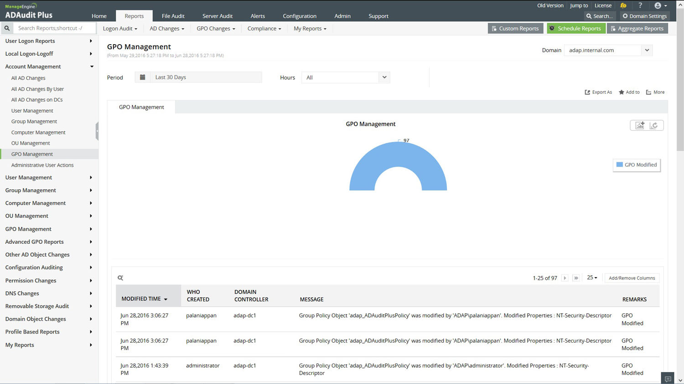
Task: Open the Period calendar icon
Action: point(143,77)
